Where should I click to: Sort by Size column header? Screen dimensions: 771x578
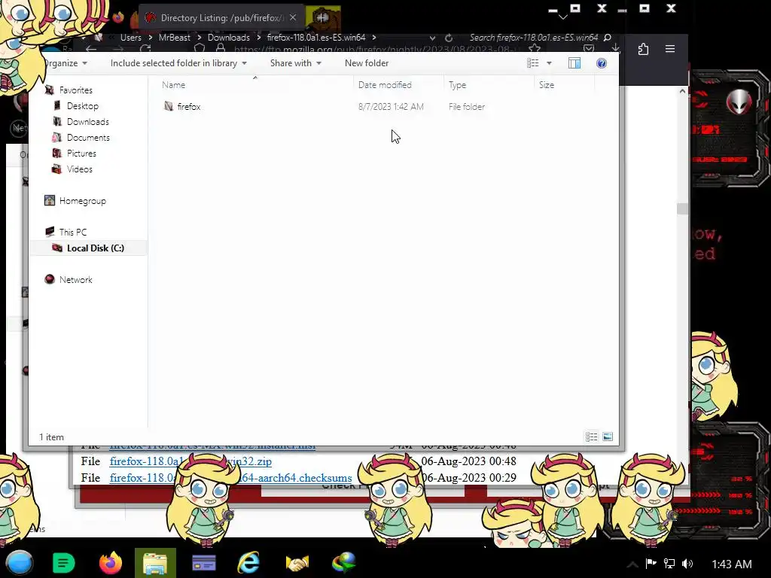pyautogui.click(x=547, y=84)
